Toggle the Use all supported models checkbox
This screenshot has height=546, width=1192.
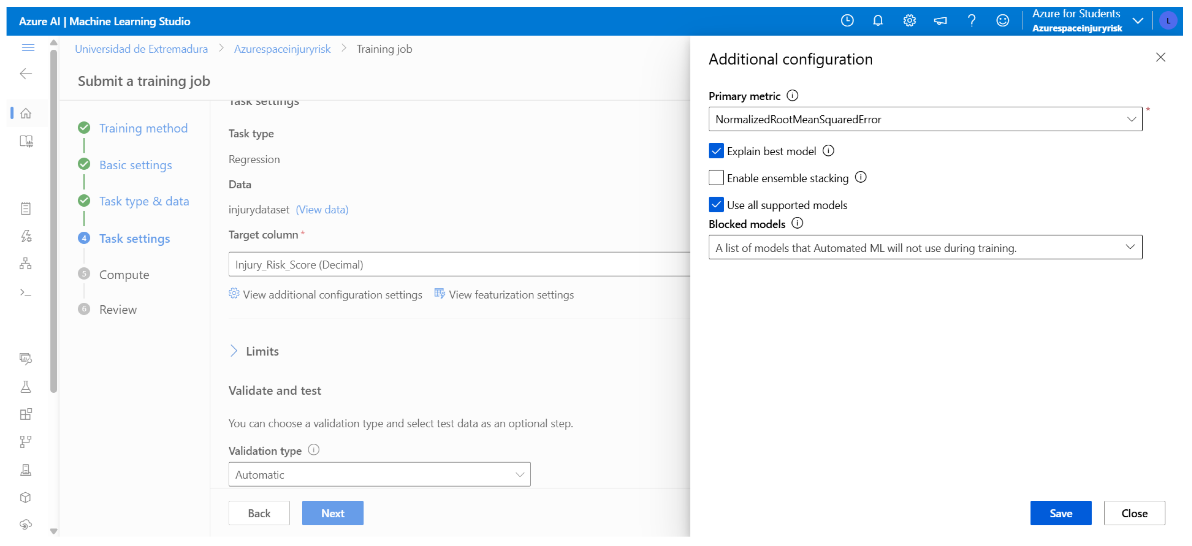[x=716, y=205]
